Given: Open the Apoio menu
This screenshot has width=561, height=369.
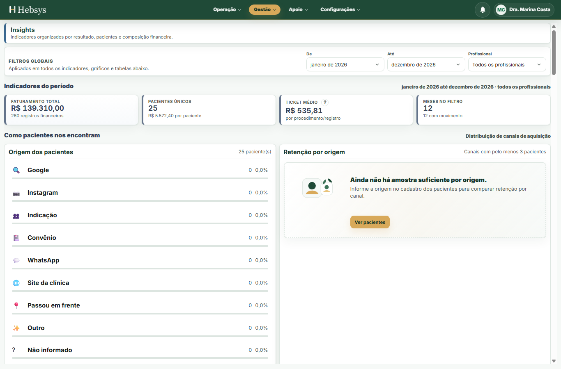Looking at the screenshot, I should click(298, 9).
